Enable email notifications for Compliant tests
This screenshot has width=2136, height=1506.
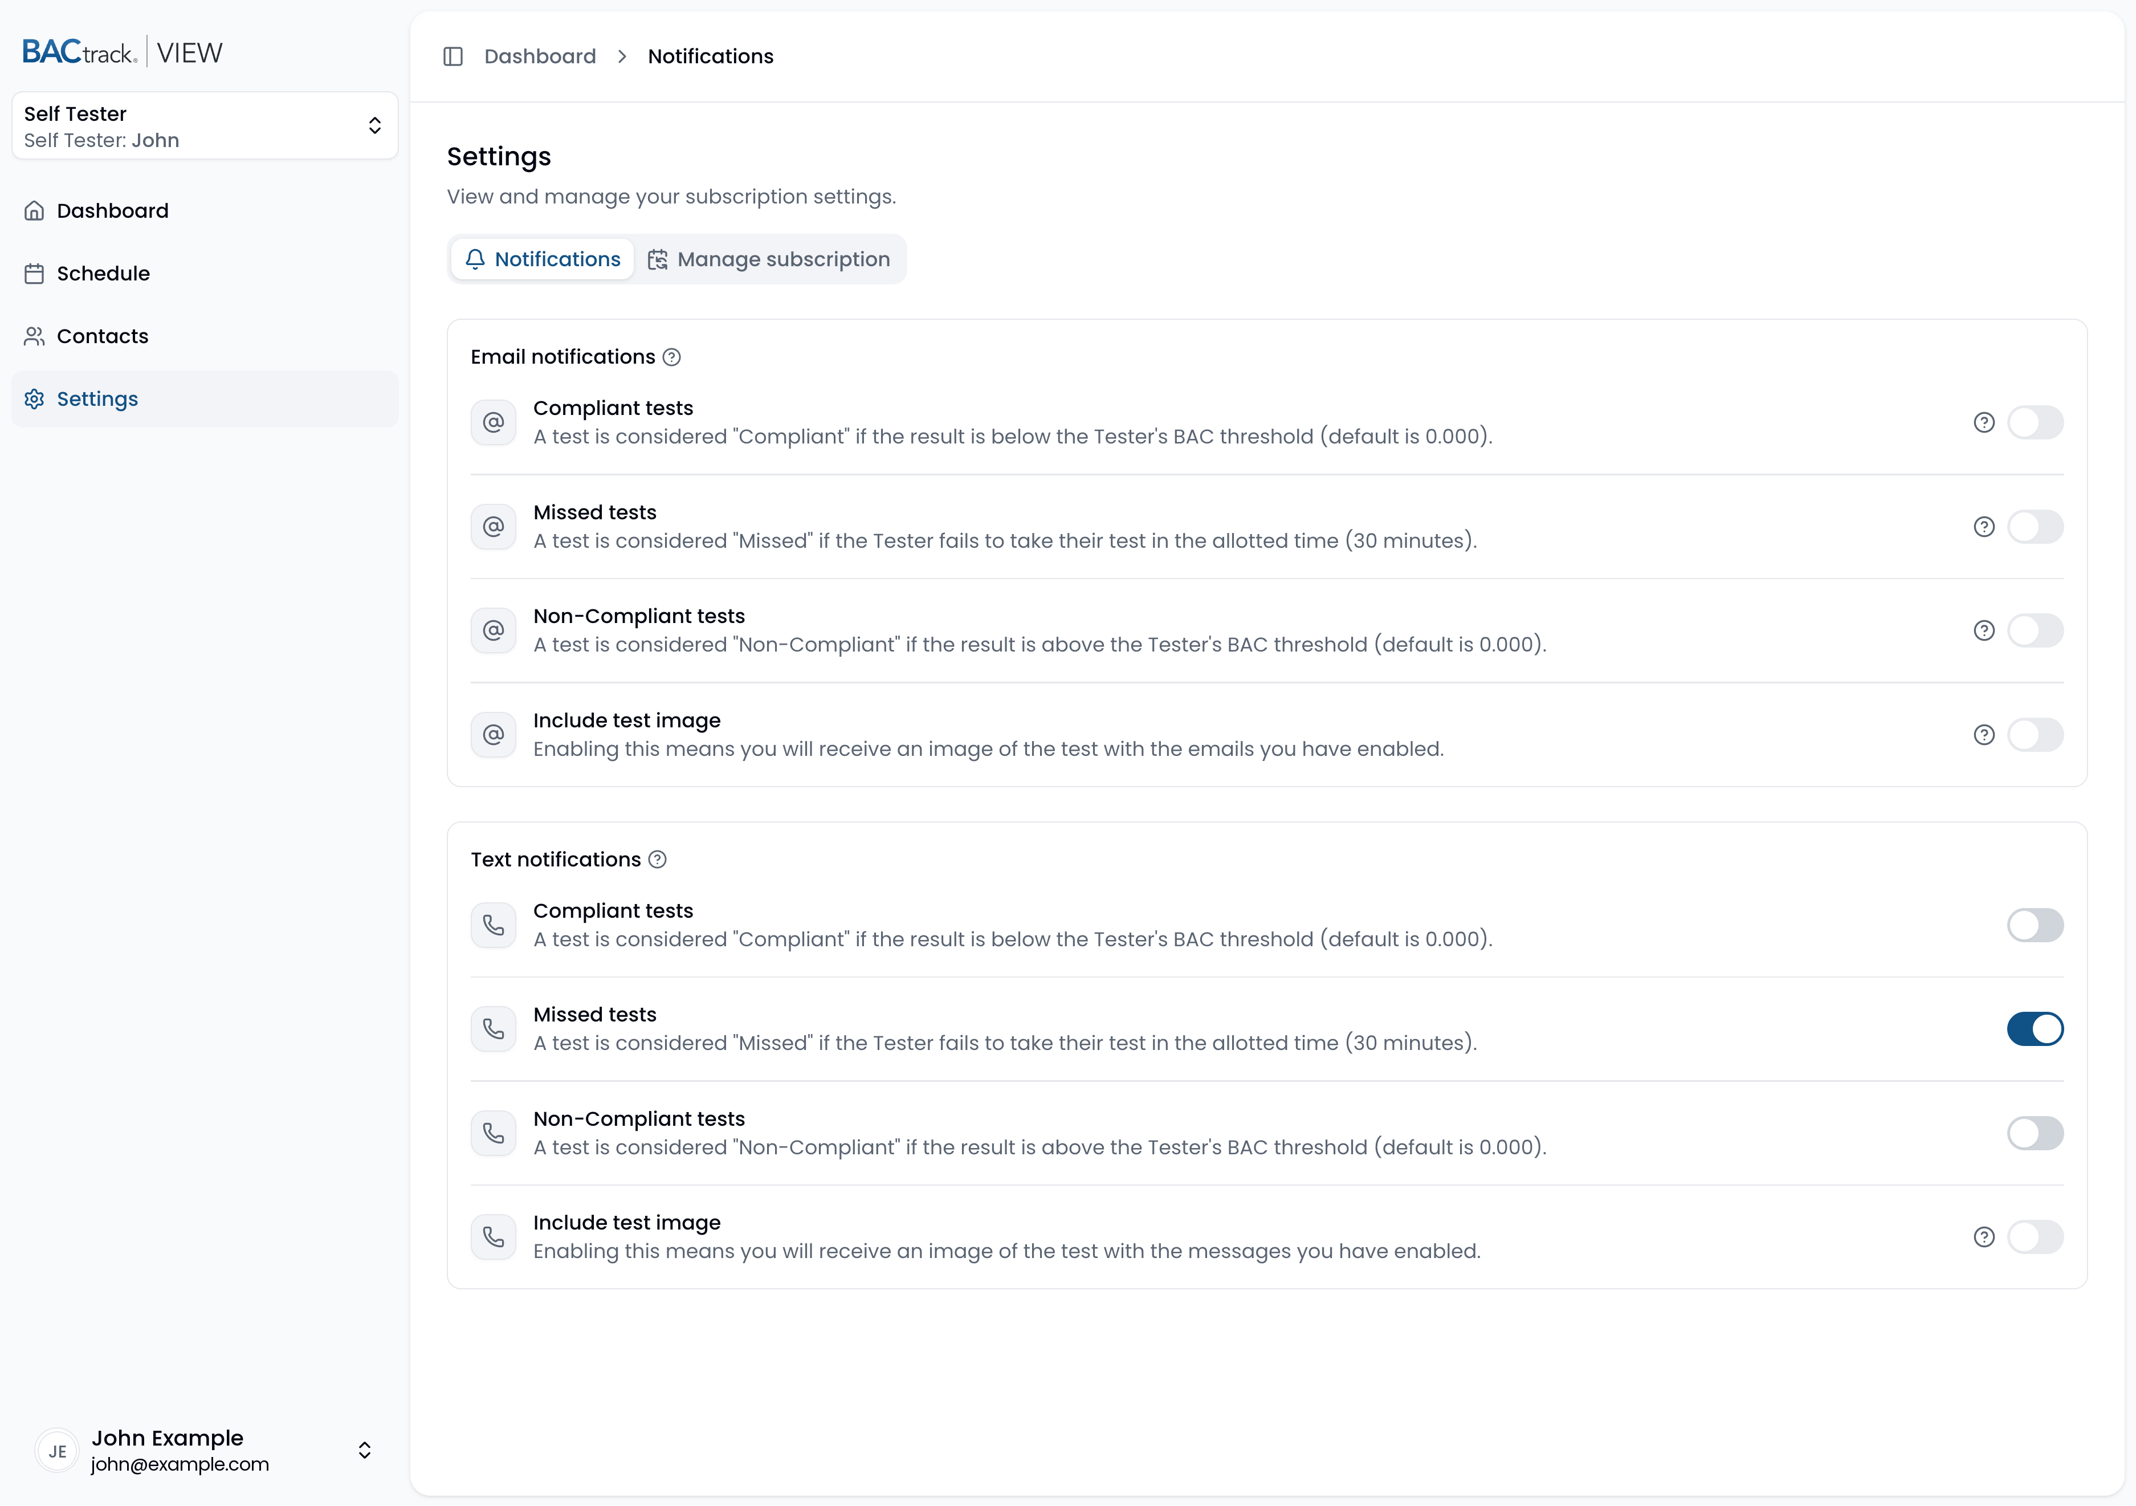[x=2036, y=422]
